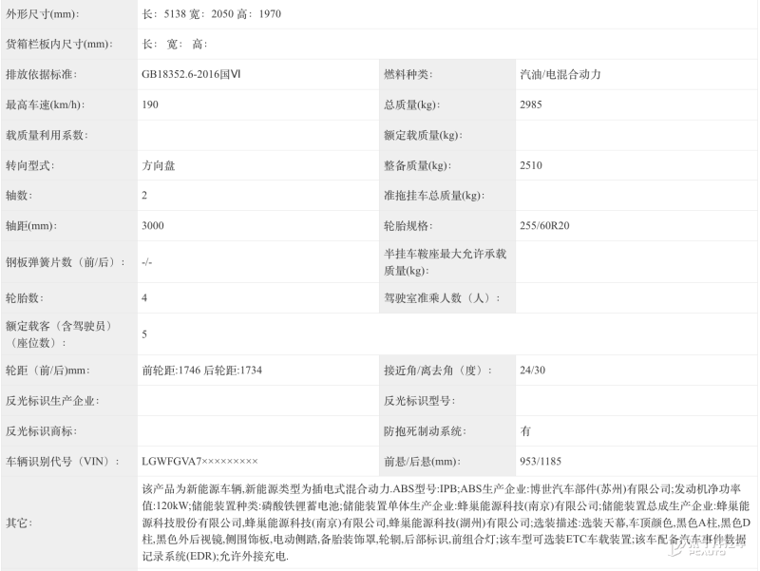
Task: Click the VIN code LGWFGVA7×××××××××
Action: 199,461
